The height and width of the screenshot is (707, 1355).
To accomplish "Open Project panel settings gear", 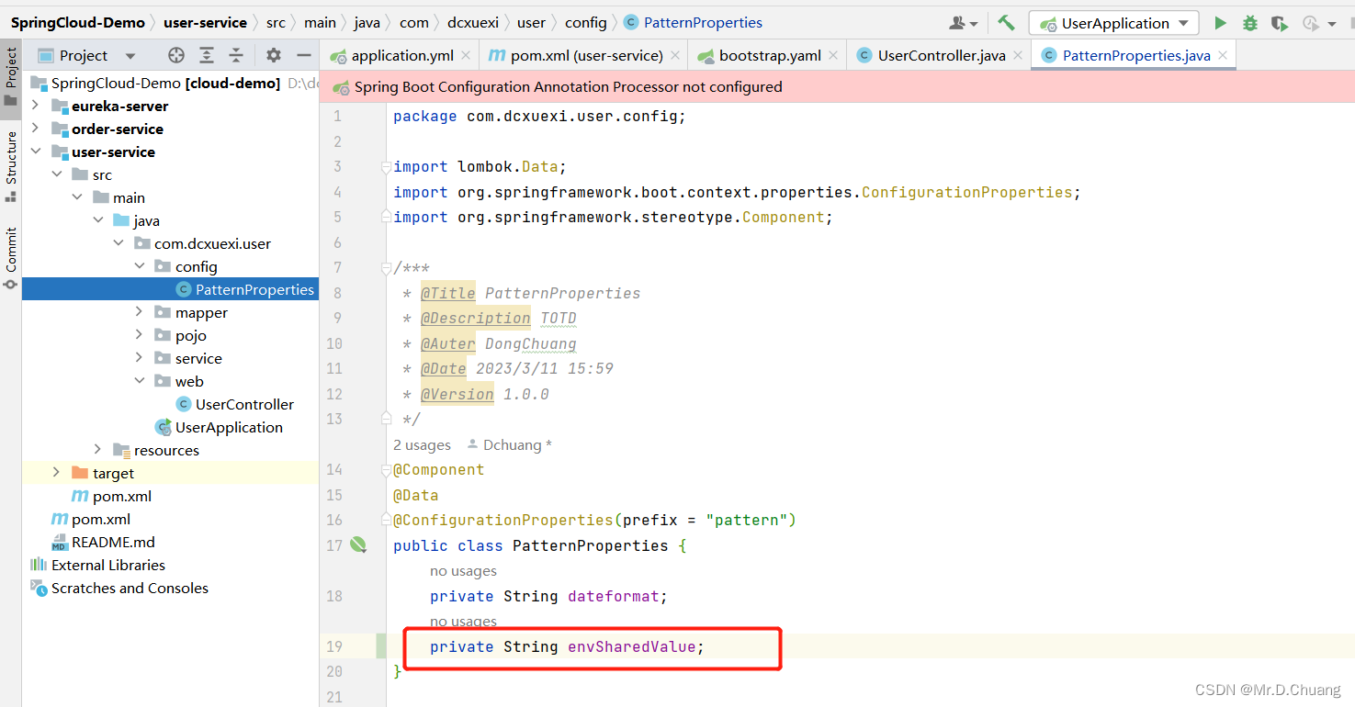I will [274, 55].
